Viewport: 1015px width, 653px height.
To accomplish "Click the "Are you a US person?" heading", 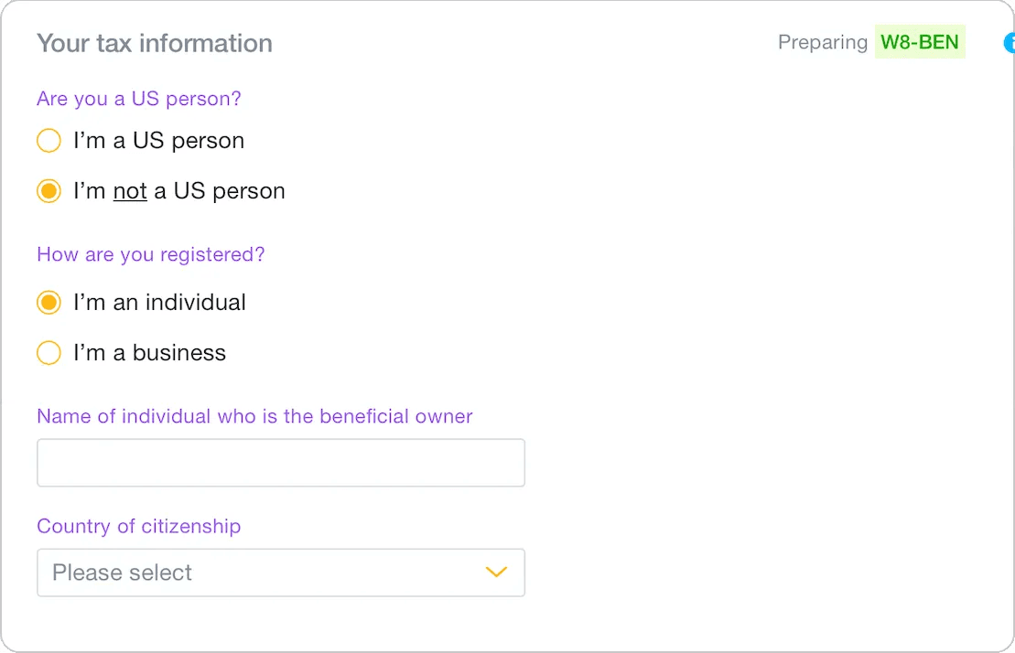I will [x=138, y=98].
